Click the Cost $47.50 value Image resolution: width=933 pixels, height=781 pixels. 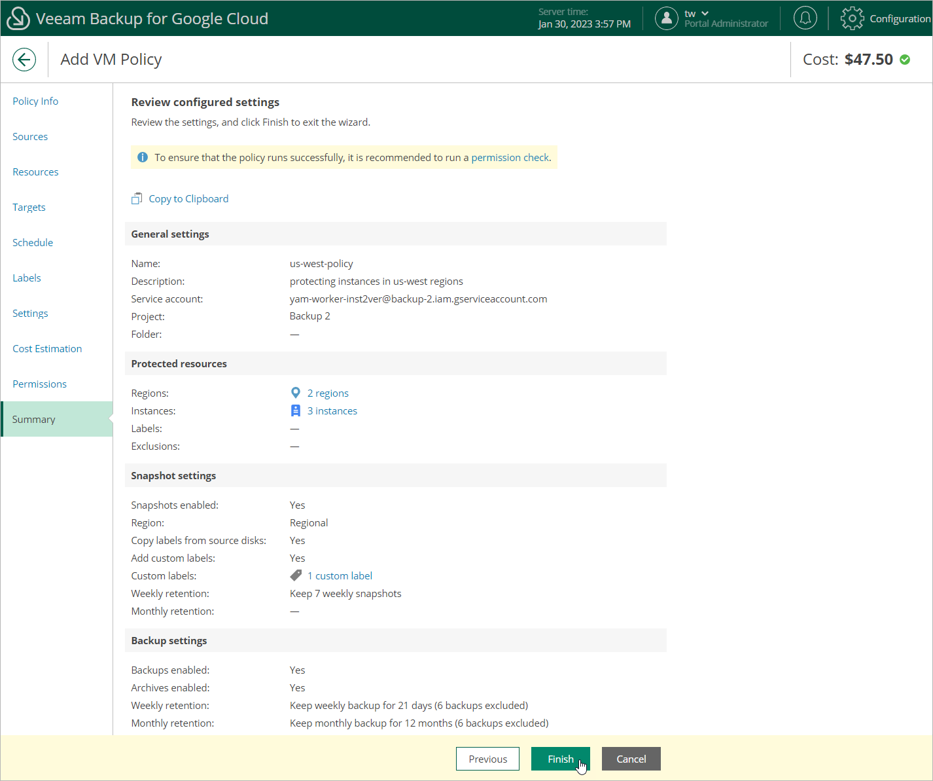click(868, 60)
